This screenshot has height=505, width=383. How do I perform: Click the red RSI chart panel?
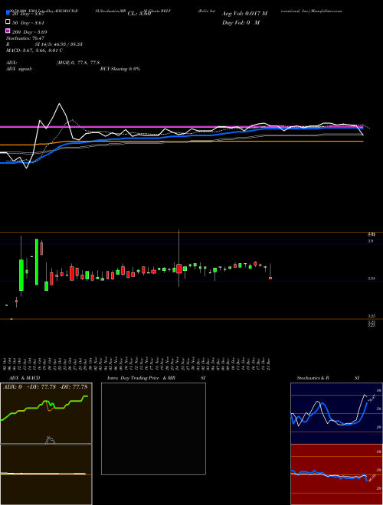coord(336,474)
